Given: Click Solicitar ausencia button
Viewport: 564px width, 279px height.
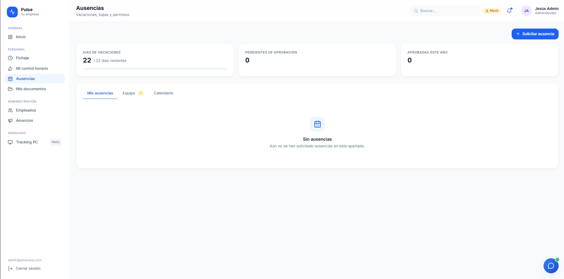Looking at the screenshot, I should (535, 34).
